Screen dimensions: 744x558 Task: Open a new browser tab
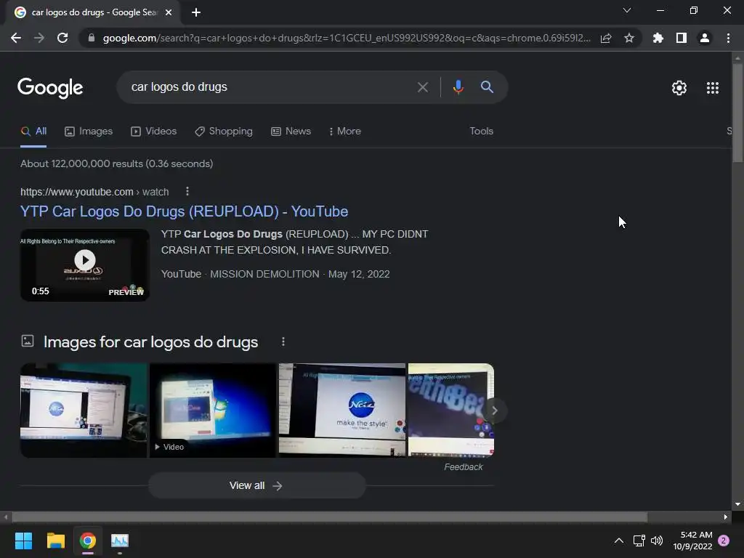196,12
